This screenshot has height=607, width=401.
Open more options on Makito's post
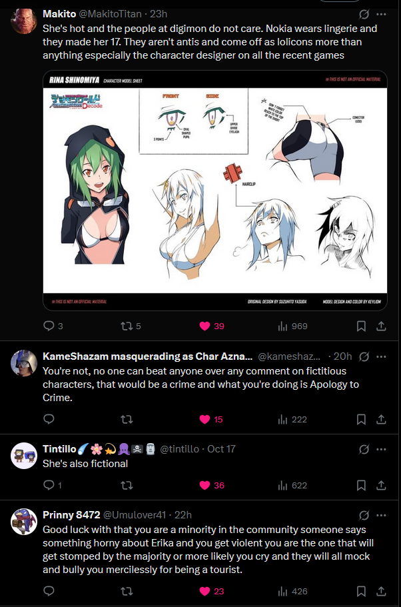click(x=381, y=14)
